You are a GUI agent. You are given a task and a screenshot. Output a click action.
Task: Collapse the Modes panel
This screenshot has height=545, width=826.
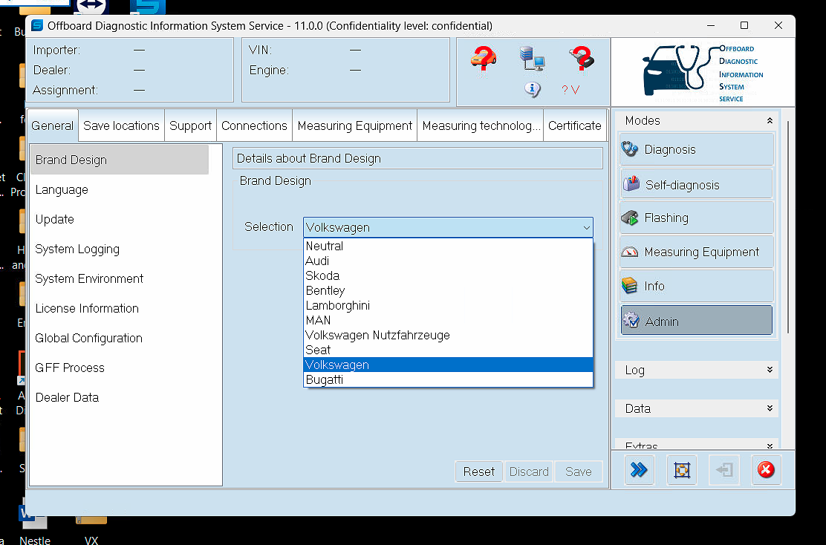click(770, 120)
